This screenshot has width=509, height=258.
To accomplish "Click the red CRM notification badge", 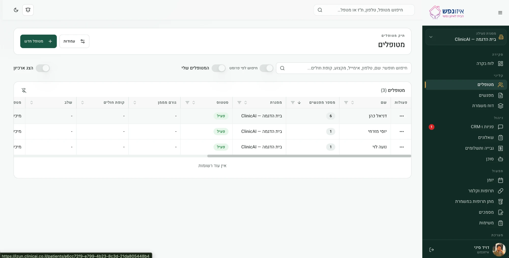I will pos(431,127).
